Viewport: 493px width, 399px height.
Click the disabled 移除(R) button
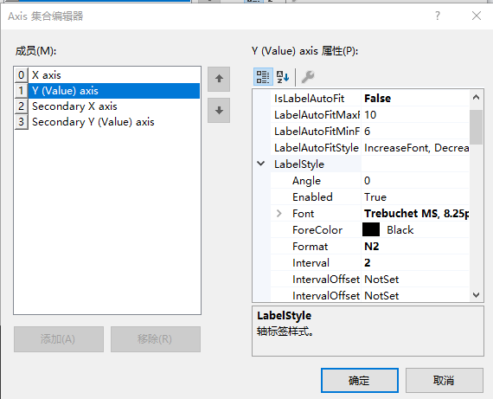[156, 339]
